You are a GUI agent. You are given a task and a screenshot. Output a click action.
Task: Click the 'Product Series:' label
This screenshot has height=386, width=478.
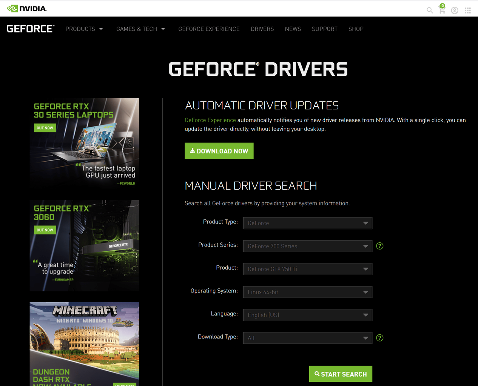coord(218,245)
